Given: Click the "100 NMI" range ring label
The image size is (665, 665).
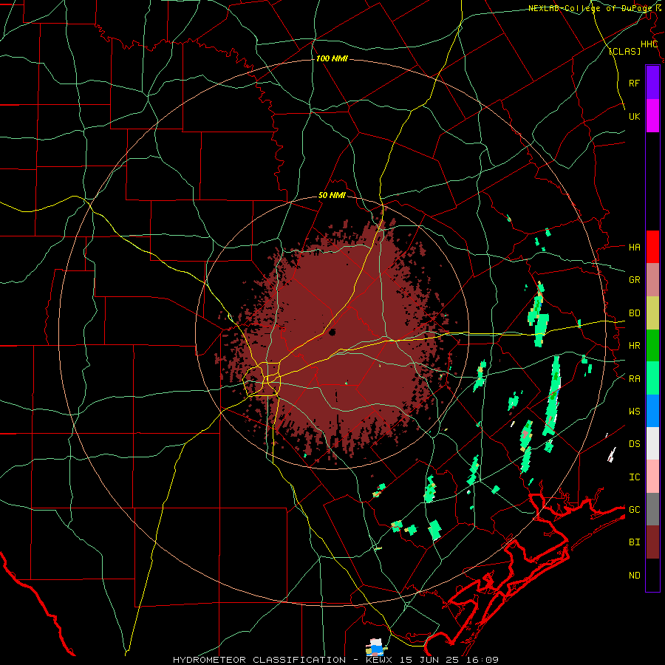Looking at the screenshot, I should [332, 58].
